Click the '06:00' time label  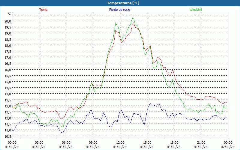point(66,143)
